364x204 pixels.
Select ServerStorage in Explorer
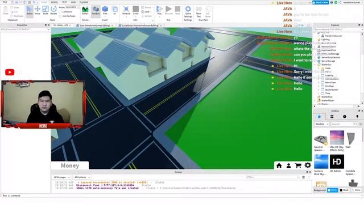[328, 61]
